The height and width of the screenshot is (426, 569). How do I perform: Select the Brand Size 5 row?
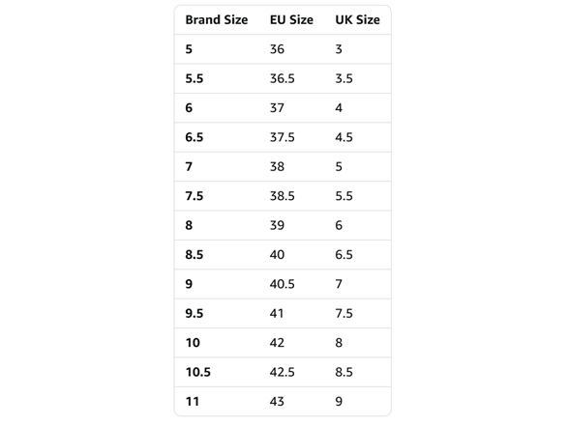pyautogui.click(x=283, y=49)
